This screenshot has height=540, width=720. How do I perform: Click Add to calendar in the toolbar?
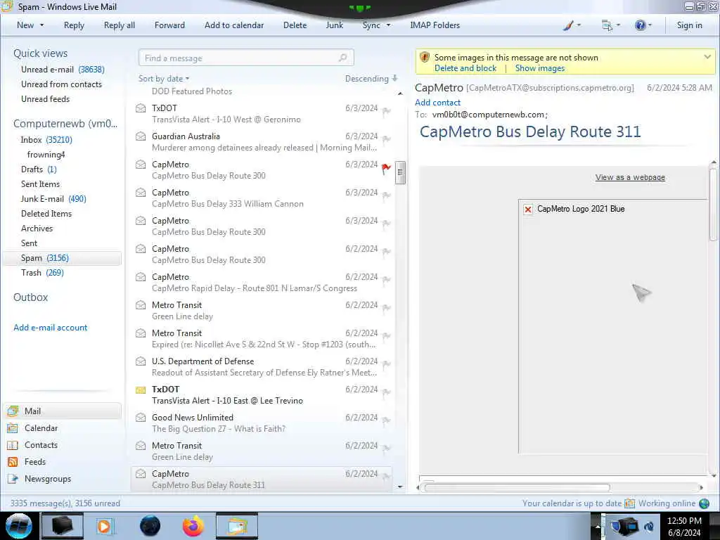234,25
